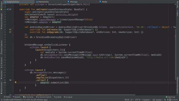
Task: Click the yellow lightbulb quick-fix icon
Action: [16, 82]
